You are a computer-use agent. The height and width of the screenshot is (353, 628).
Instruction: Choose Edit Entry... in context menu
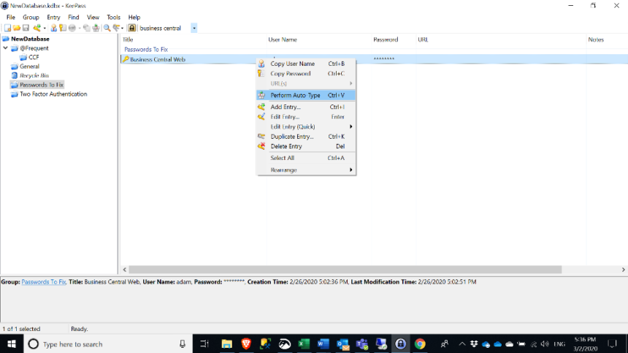tap(306, 117)
